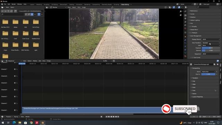Refresh the file browser listing
This screenshot has height=125, width=222.
point(11,11)
